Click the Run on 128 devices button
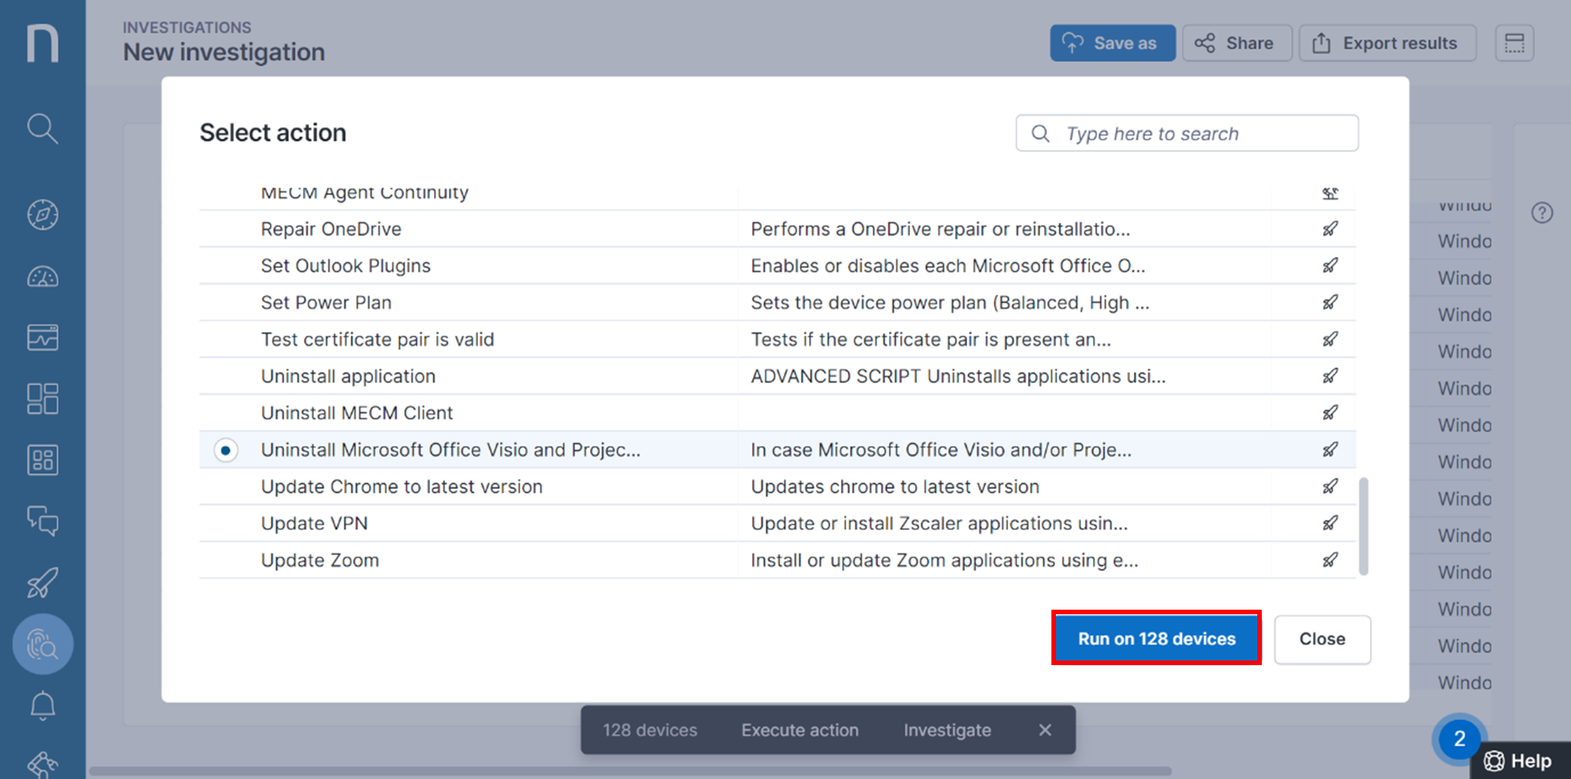The width and height of the screenshot is (1571, 779). pos(1156,639)
